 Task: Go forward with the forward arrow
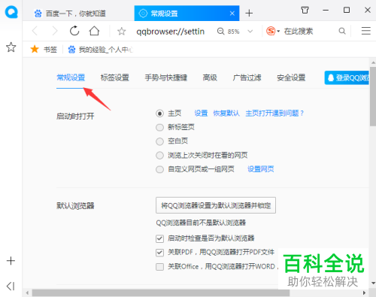(x=55, y=32)
